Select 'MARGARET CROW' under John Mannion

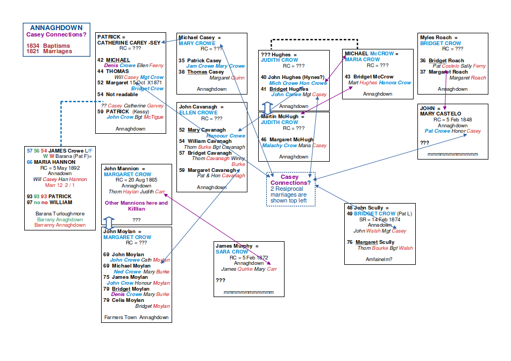[127, 175]
